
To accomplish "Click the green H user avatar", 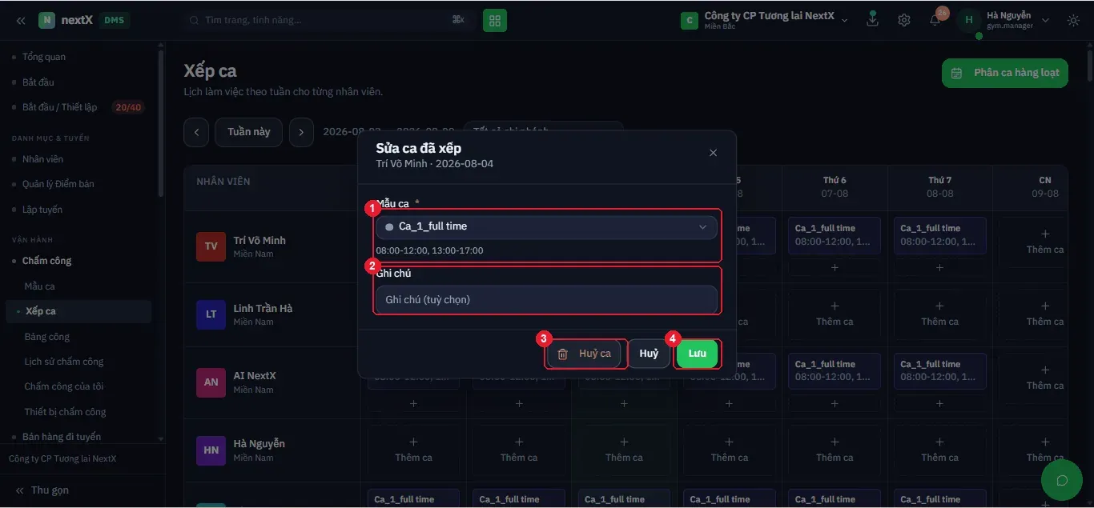I will coord(969,20).
